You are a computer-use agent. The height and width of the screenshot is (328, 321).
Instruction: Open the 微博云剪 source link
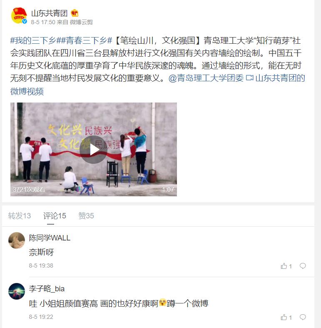point(81,22)
